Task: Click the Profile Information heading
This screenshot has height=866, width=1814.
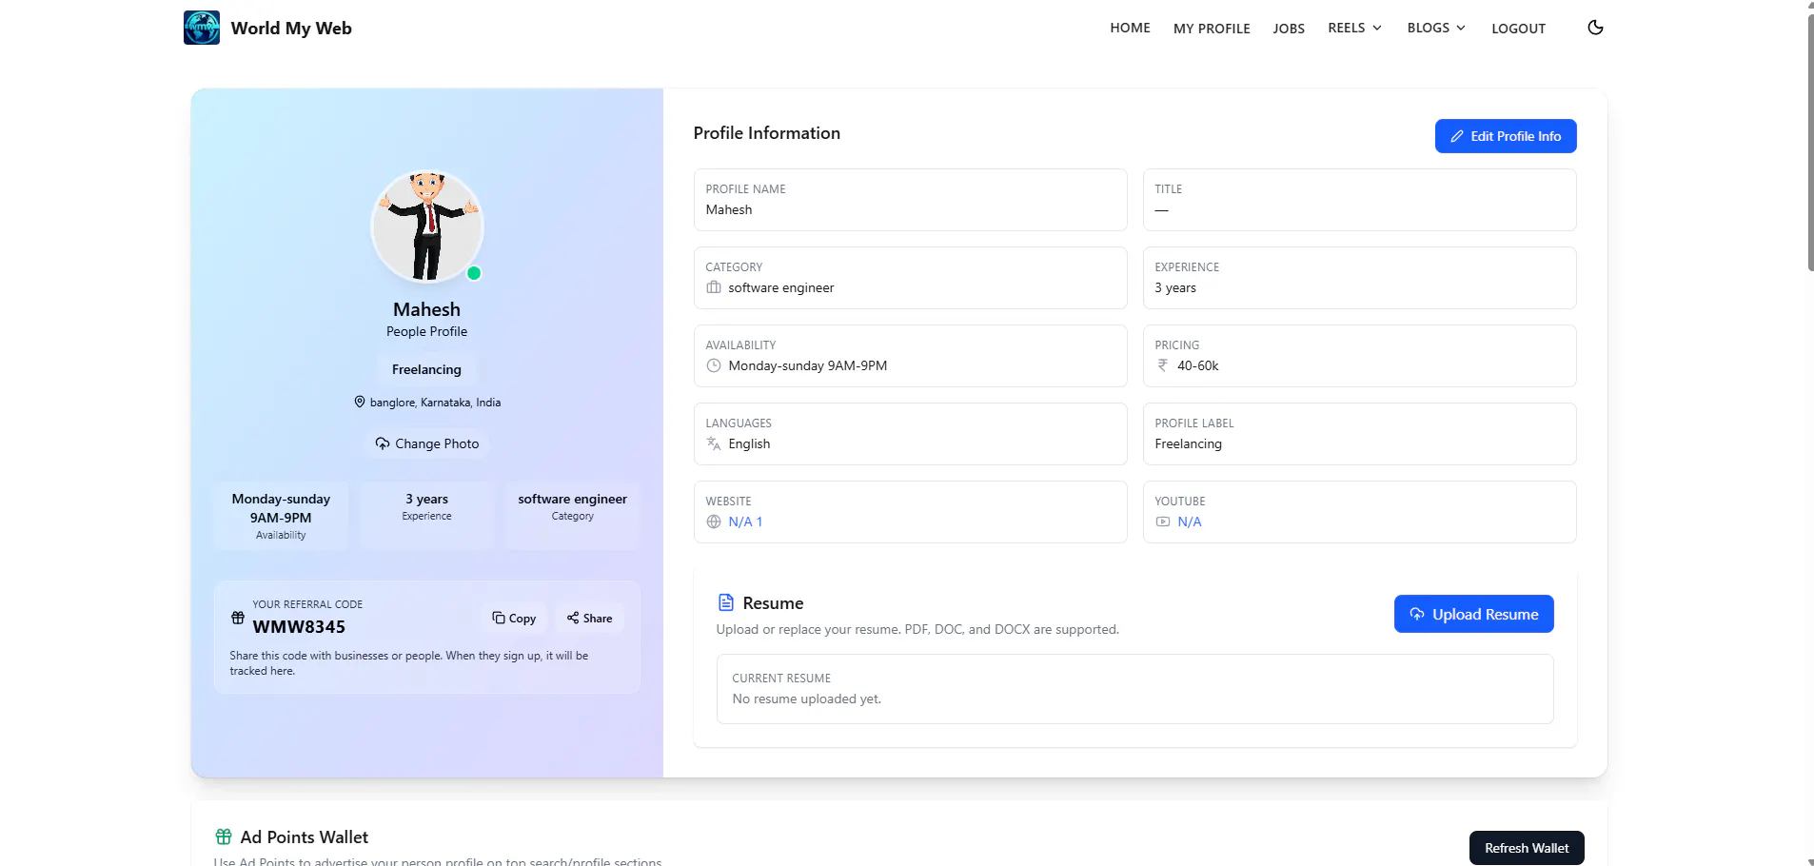Action: (766, 133)
